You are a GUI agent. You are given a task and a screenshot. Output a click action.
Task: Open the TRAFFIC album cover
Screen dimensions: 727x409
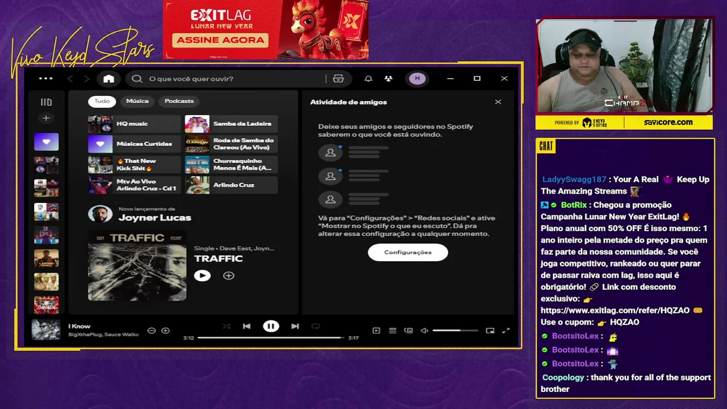137,265
